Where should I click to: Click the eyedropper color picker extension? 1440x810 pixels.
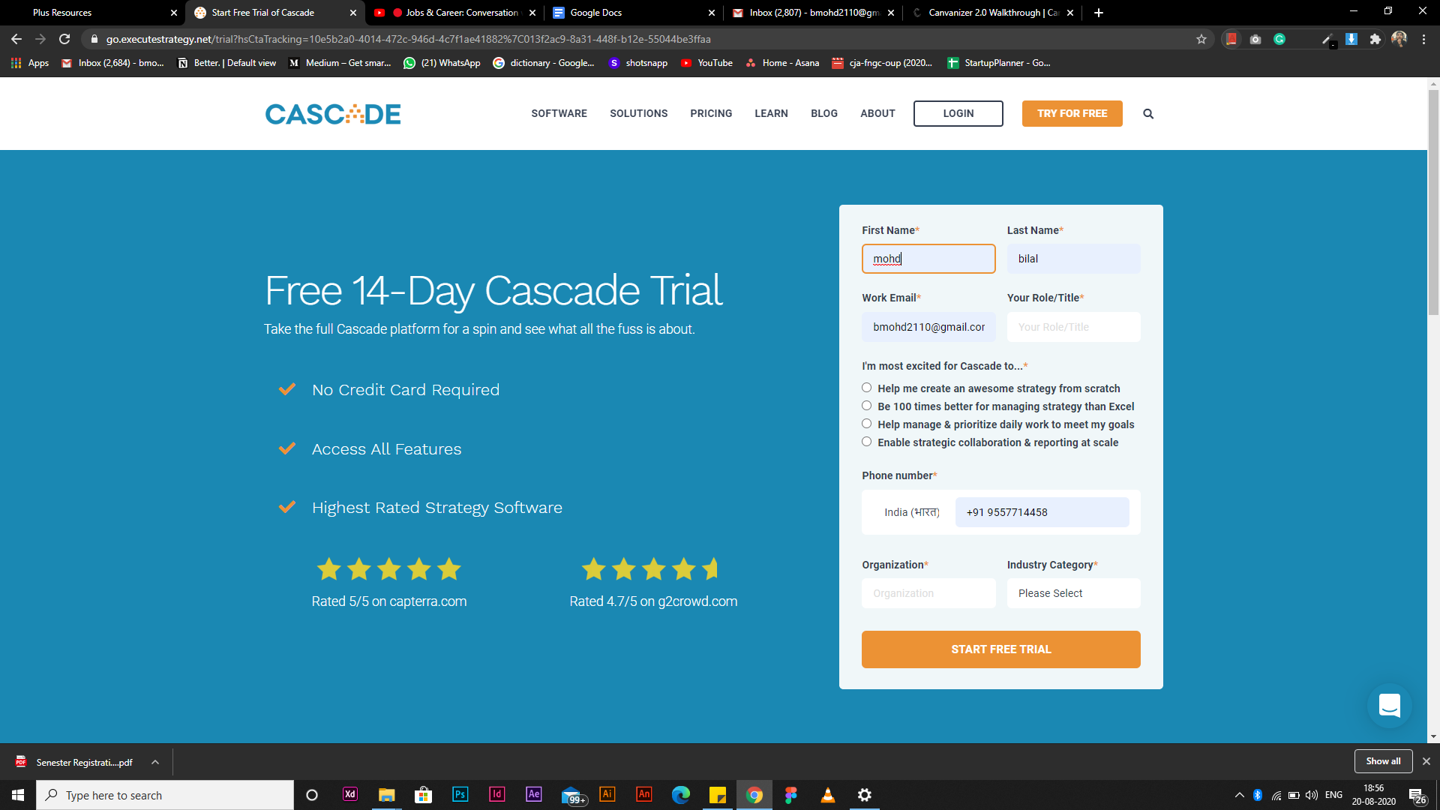click(x=1327, y=39)
